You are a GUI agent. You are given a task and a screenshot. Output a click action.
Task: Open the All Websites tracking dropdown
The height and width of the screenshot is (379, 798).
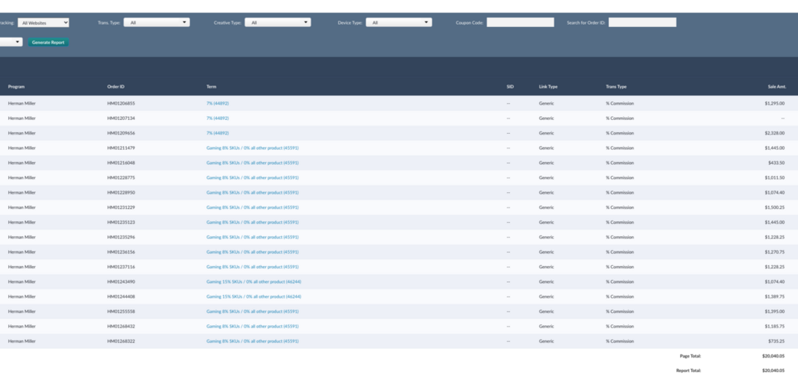[44, 23]
